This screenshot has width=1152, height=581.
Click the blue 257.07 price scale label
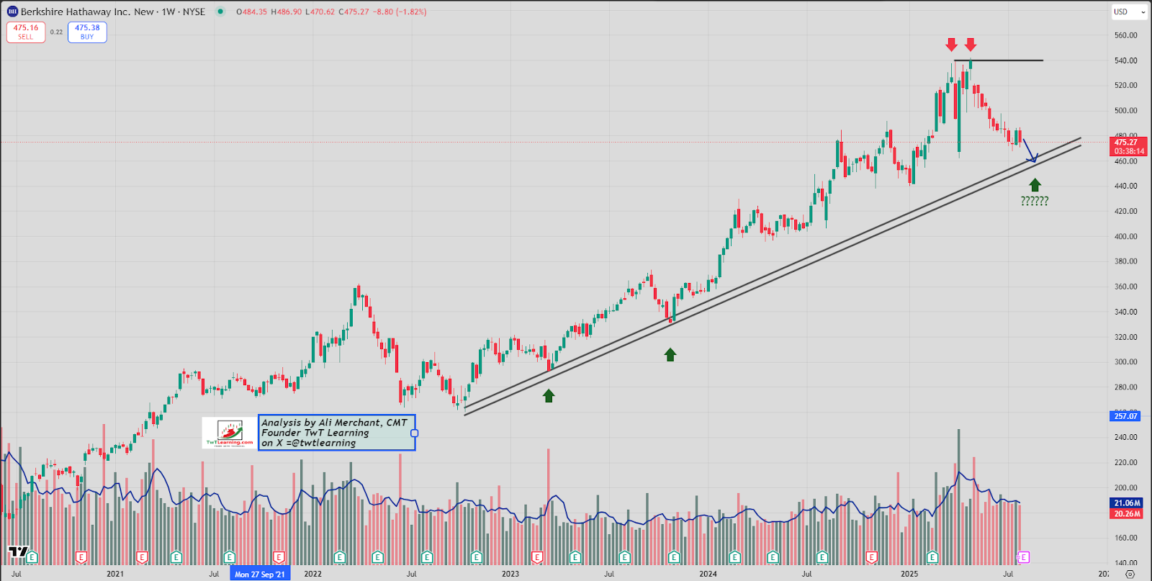click(1126, 416)
